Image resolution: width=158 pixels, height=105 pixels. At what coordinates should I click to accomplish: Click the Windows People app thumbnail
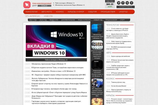pyautogui.click(x=97, y=29)
